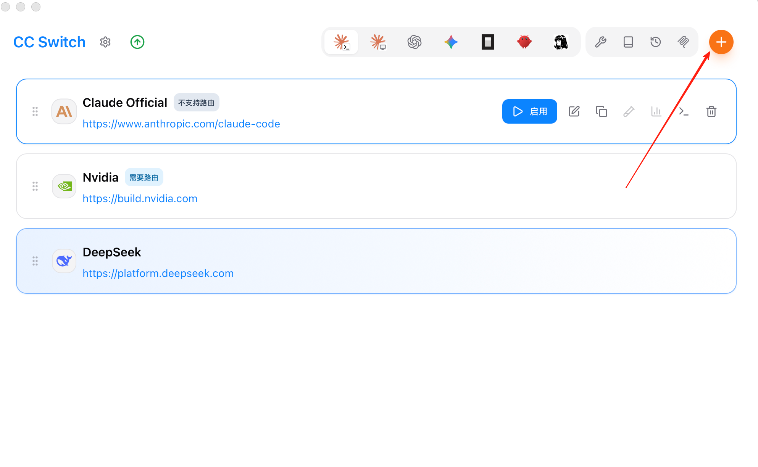The image size is (758, 467).
Task: Click the green update arrow icon
Action: [x=137, y=42]
